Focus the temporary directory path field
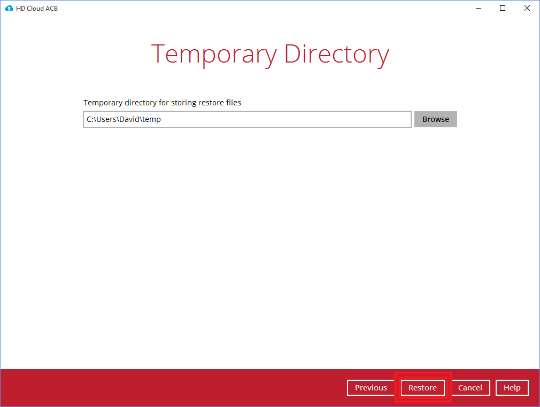 click(x=247, y=119)
